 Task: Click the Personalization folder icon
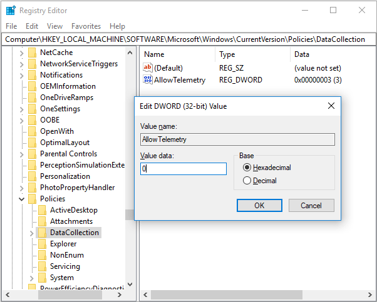[x=32, y=176]
